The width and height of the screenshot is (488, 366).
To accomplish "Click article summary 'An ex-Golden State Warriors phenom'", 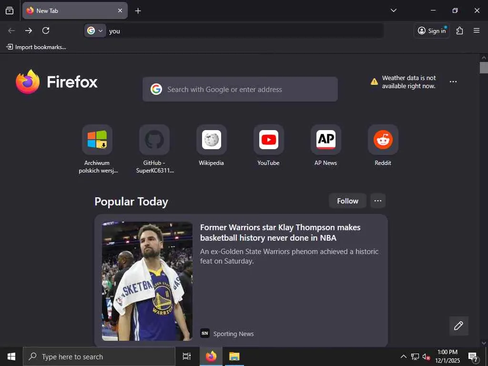I will (289, 256).
